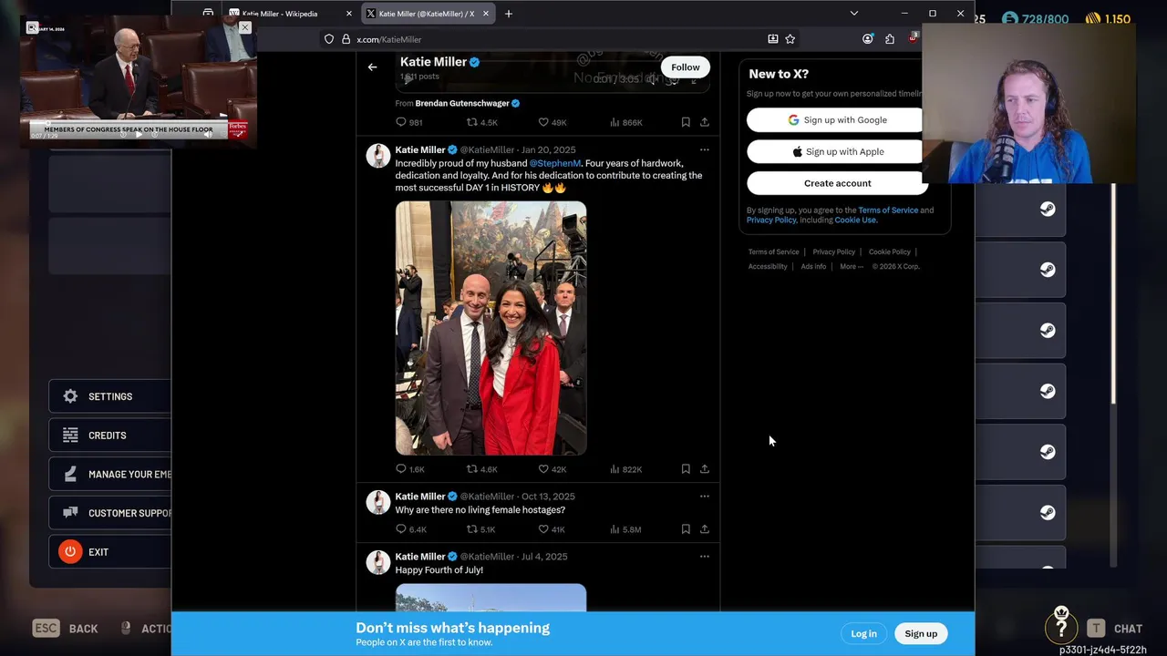Open the @StephenM mention link
Viewport: 1167px width, 656px height.
click(x=555, y=163)
